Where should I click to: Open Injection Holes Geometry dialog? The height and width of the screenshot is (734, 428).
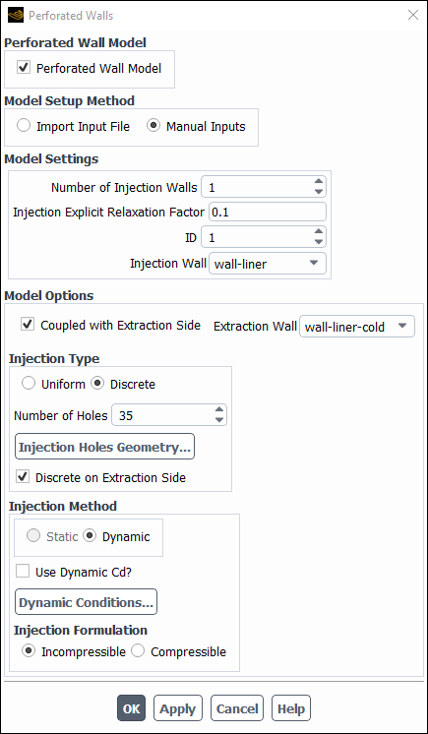tap(105, 447)
